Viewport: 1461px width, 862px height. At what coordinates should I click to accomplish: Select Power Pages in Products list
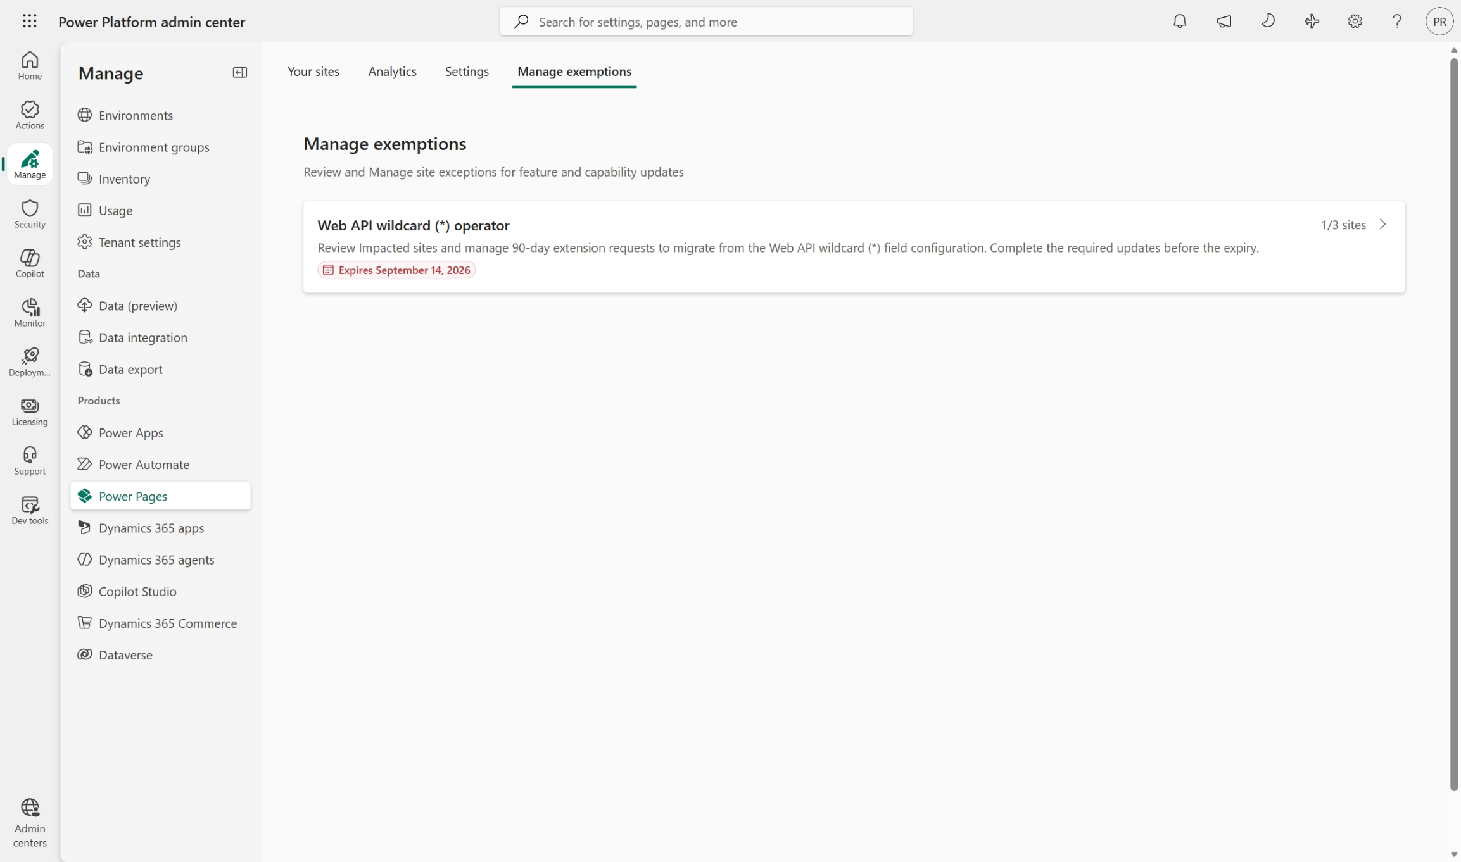(x=161, y=496)
